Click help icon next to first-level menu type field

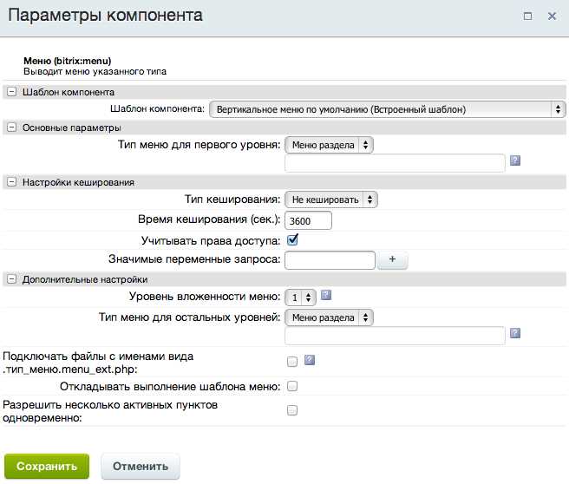tap(515, 160)
